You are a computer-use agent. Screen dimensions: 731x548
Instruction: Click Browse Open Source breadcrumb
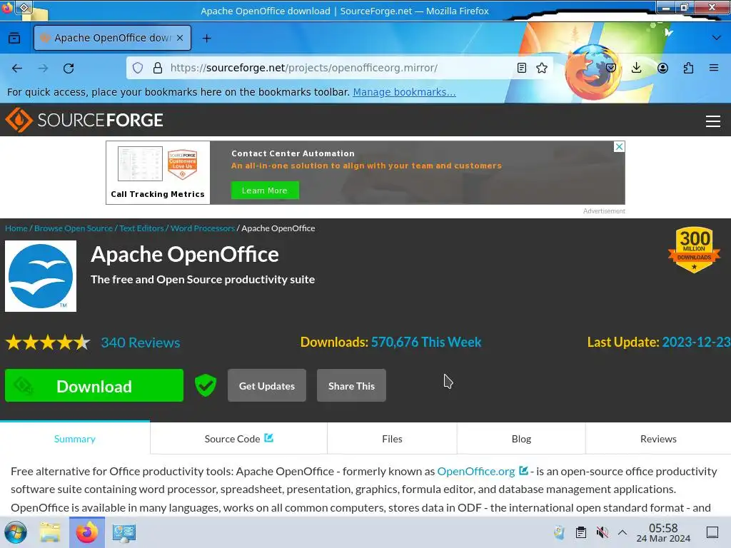(x=74, y=228)
